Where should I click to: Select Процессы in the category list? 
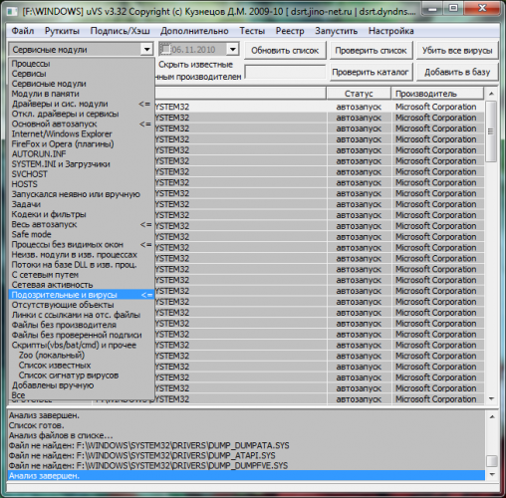pos(82,64)
